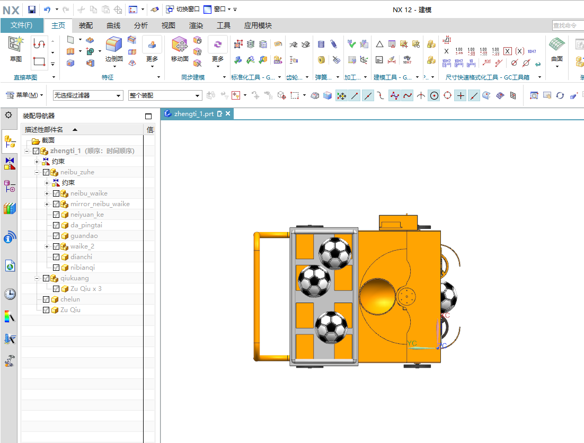The width and height of the screenshot is (584, 443).
Task: Uncheck the zhengti_1 assembly checkbox
Action: pyautogui.click(x=36, y=151)
